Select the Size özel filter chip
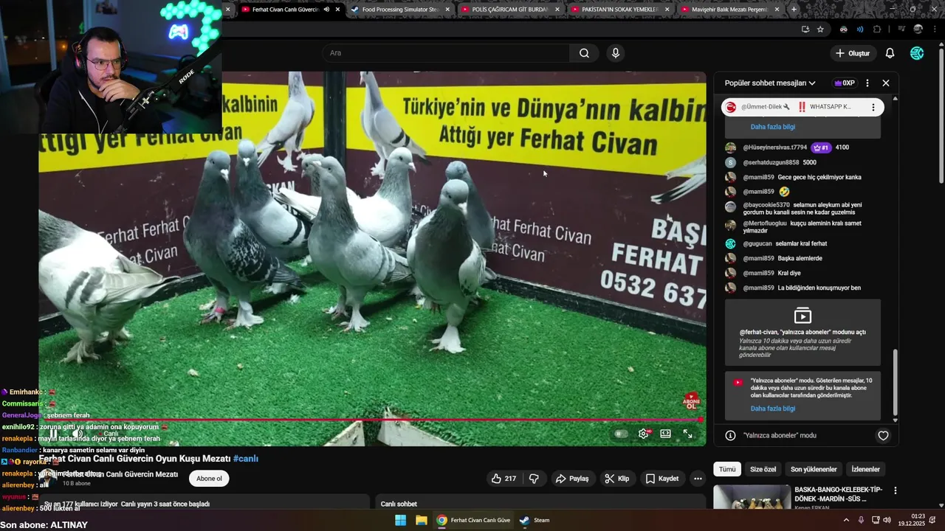 point(763,469)
